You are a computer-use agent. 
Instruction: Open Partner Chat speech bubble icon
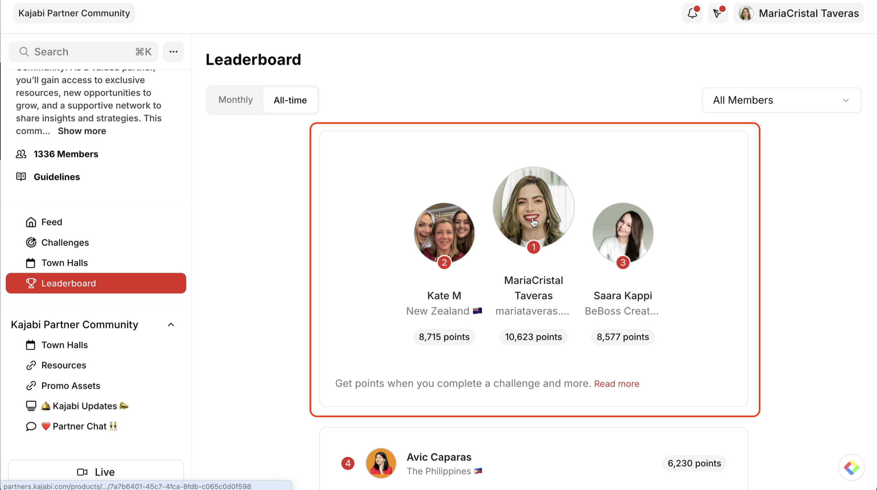(x=31, y=426)
